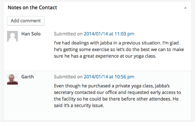Image resolution: width=195 pixels, height=122 pixels.
Task: Collapse the Notes on the Contact panel
Action: click(185, 8)
